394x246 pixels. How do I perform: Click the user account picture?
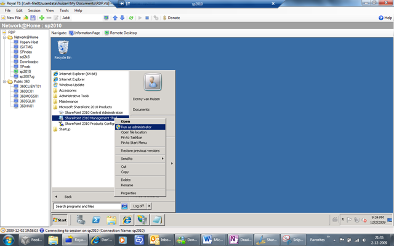[x=153, y=82]
